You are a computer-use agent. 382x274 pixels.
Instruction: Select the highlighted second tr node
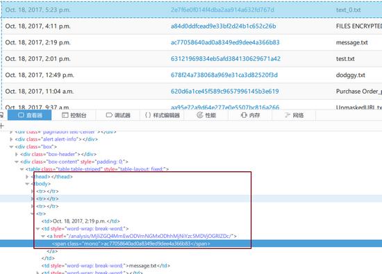point(47,199)
